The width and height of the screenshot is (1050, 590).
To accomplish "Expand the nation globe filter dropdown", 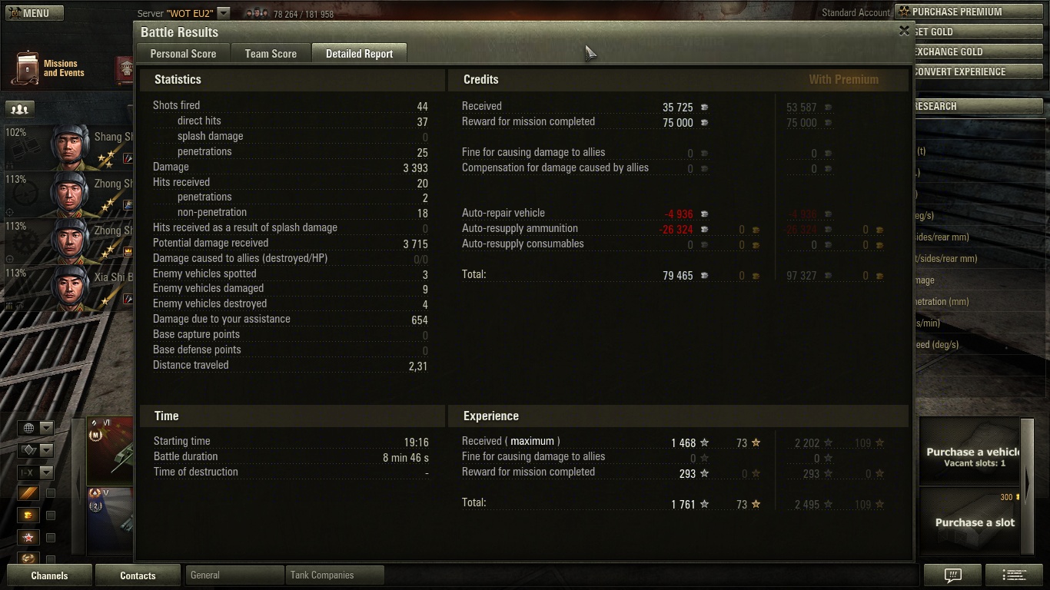I will click(x=36, y=428).
